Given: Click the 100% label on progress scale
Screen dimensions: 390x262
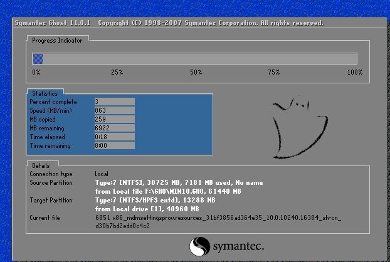Looking at the screenshot, I should 355,73.
